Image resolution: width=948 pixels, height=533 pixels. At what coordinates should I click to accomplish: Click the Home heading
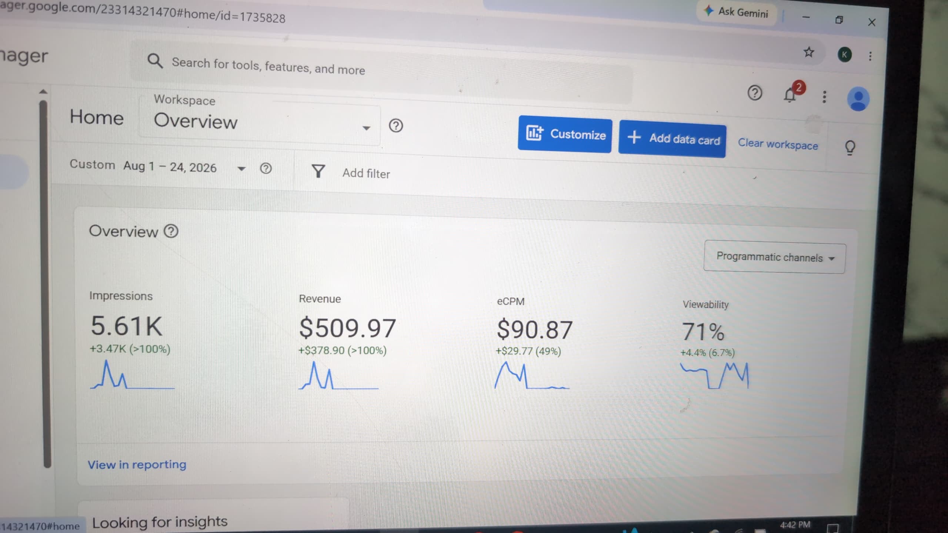[97, 117]
